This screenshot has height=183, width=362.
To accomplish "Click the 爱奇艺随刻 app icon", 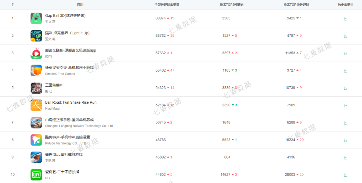I will click(x=36, y=53).
